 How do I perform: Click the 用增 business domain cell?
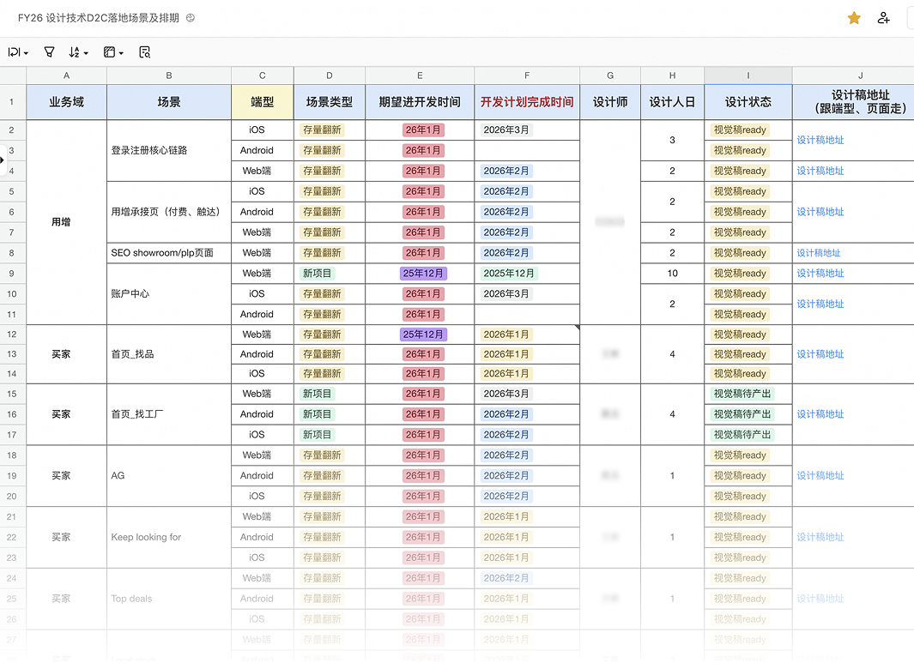click(66, 222)
